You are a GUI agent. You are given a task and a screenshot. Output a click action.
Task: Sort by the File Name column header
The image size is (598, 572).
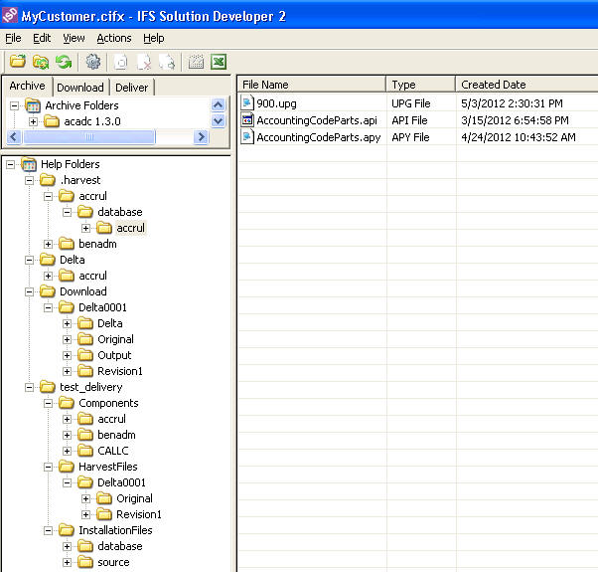265,85
